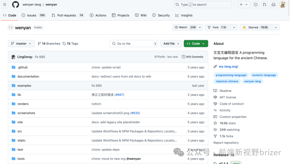Click the tools folder icon
Viewport: 290px width, 164px height.
tap(13, 159)
